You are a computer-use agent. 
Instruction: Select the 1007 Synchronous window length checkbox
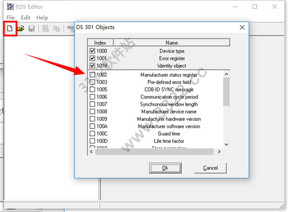[x=92, y=104]
